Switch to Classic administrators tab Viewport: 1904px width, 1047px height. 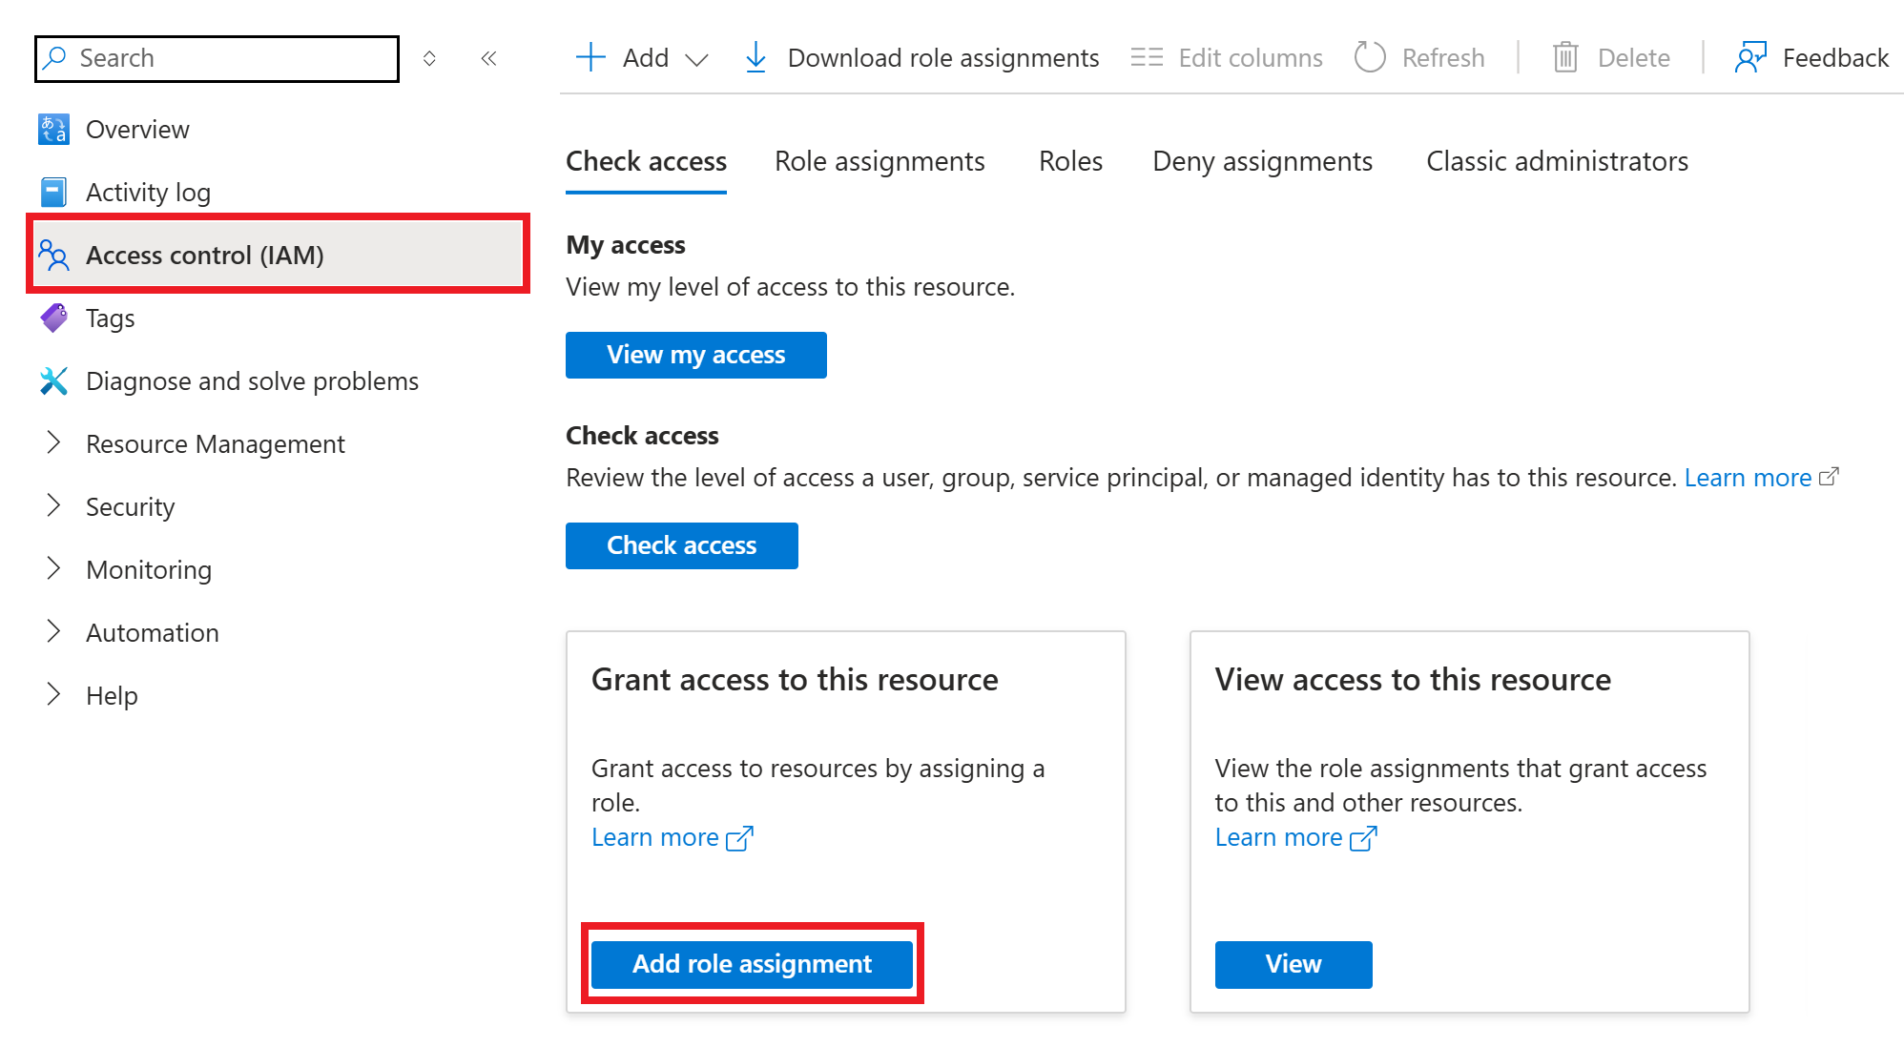(x=1556, y=161)
